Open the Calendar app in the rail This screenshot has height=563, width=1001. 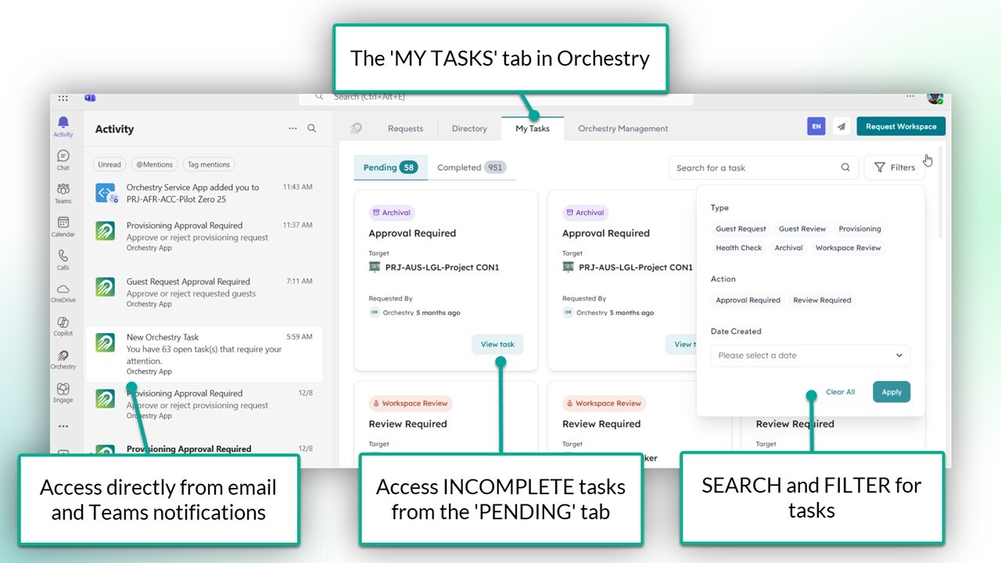click(x=63, y=227)
